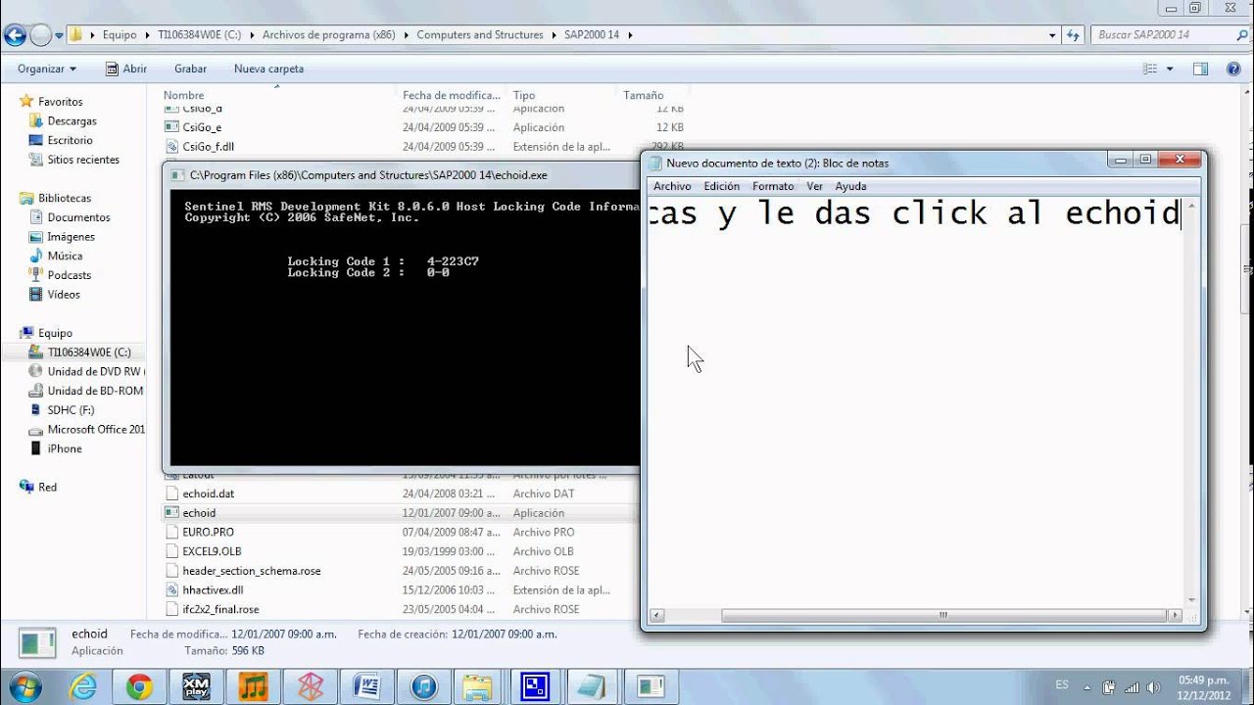Open Archivo menu in Bloc de notas
The width and height of the screenshot is (1254, 705).
pyautogui.click(x=672, y=186)
